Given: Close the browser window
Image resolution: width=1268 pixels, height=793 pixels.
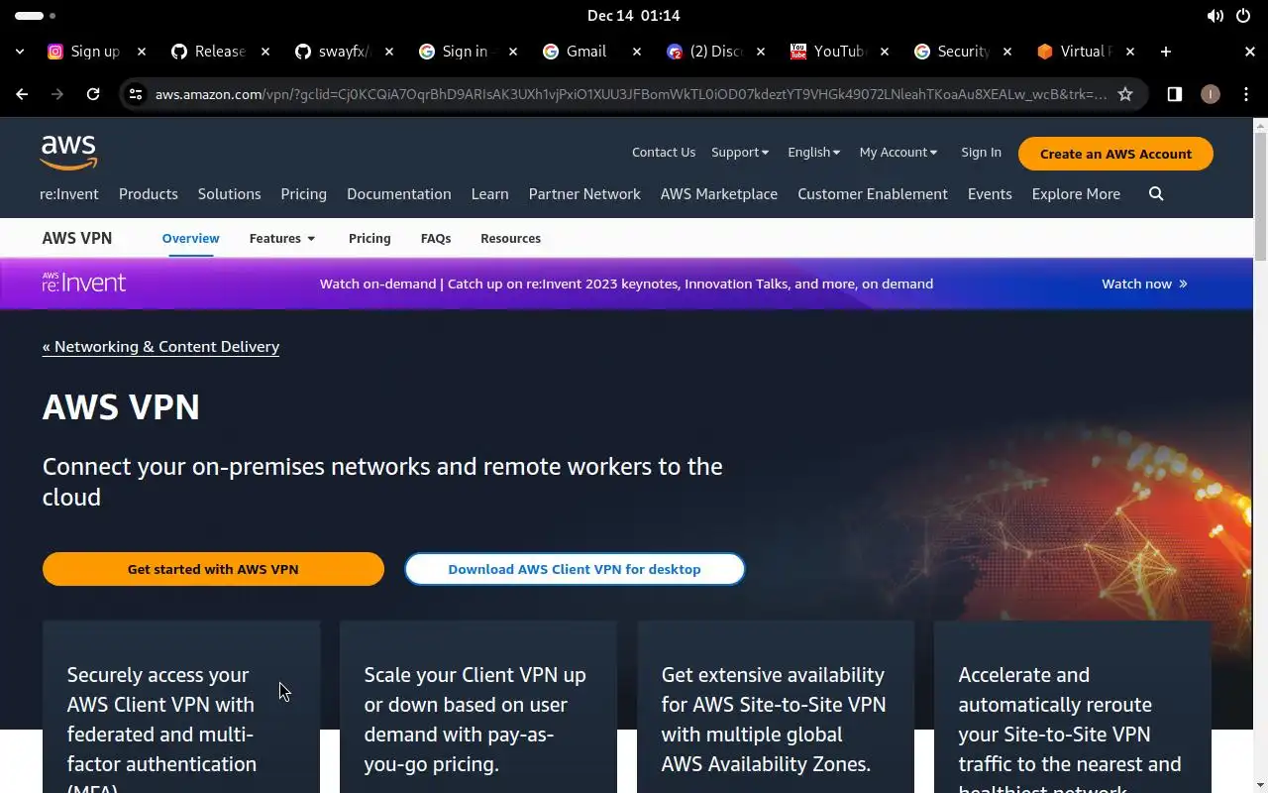Looking at the screenshot, I should click(1250, 52).
